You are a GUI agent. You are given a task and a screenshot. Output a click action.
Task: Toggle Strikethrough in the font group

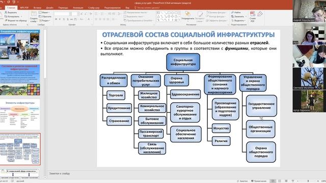pyautogui.click(x=71, y=19)
